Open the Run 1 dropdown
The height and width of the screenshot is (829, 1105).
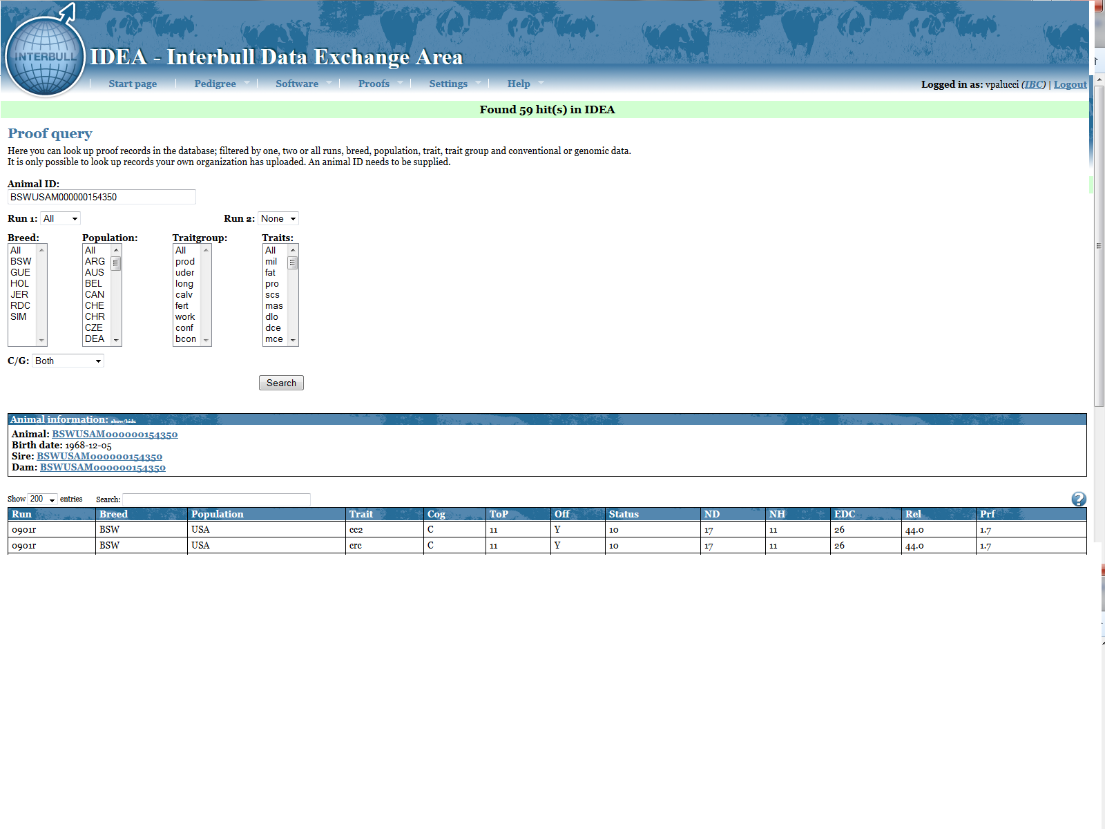click(x=61, y=218)
